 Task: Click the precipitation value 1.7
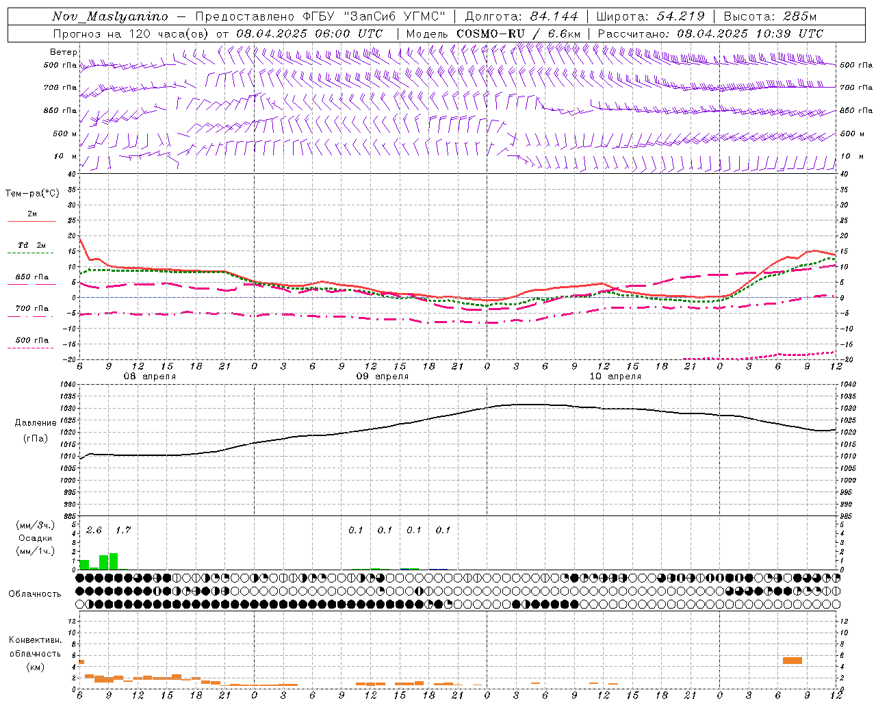point(123,531)
